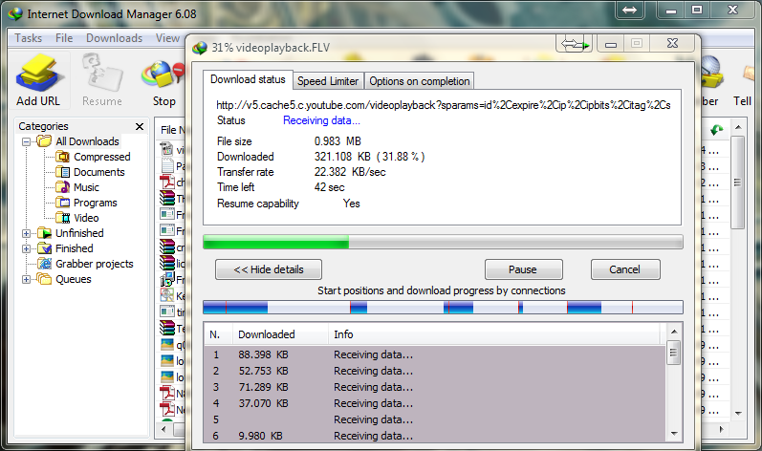Expand the Queues tree node
The width and height of the screenshot is (762, 451).
[x=26, y=279]
